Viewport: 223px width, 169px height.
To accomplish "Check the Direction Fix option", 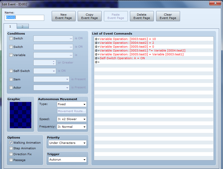I will tap(11, 154).
